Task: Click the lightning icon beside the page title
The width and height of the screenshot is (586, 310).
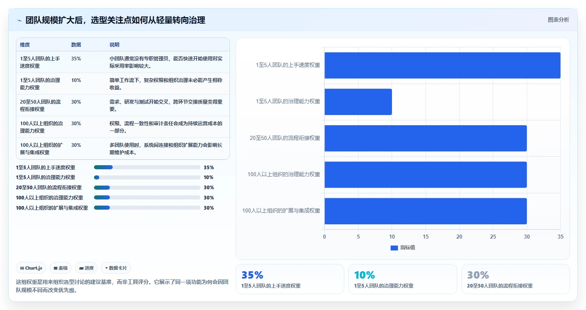Action: [19, 20]
